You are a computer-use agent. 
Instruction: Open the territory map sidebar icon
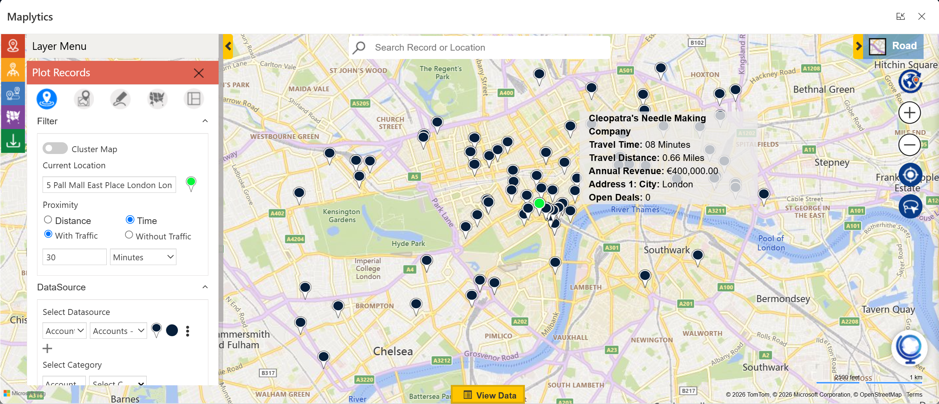click(13, 117)
